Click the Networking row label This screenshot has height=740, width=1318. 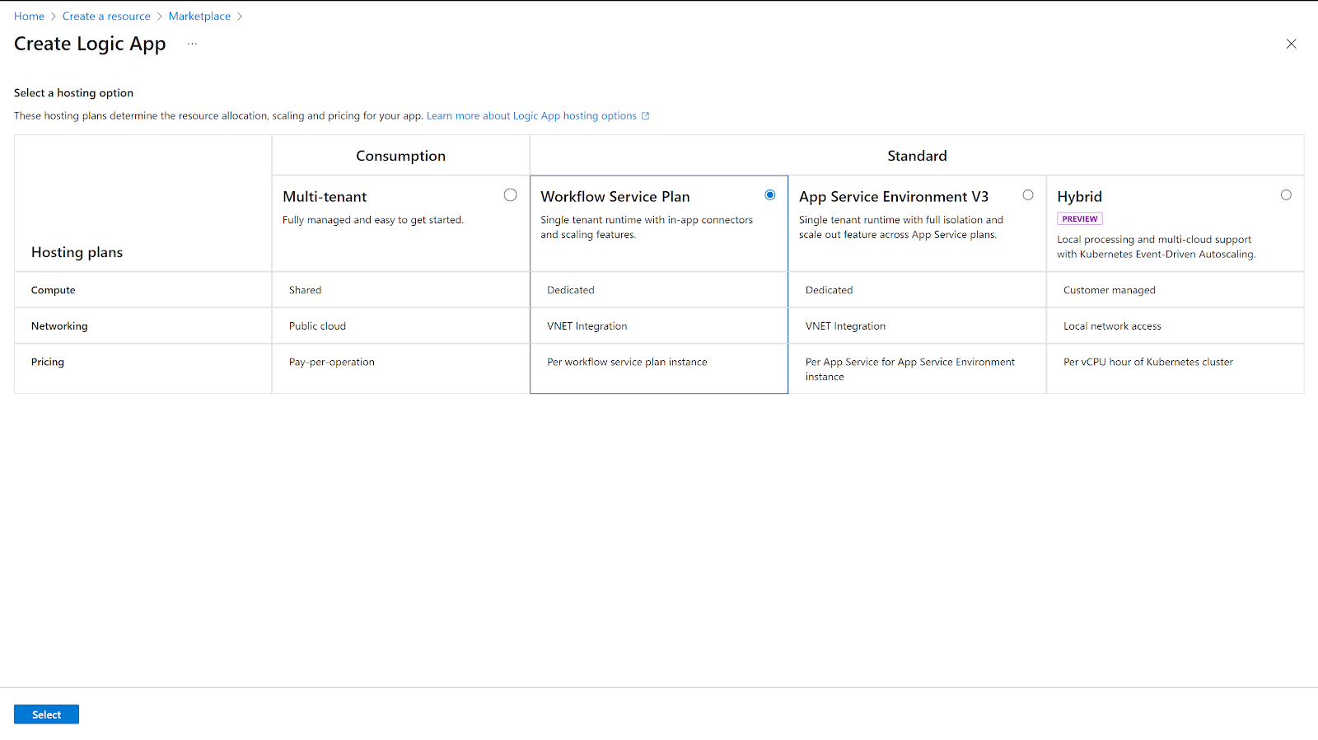click(59, 326)
